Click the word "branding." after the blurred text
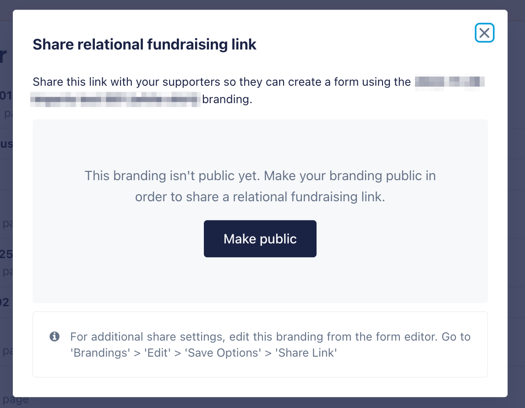Screen dimensions: 525x408 pyautogui.click(x=227, y=99)
